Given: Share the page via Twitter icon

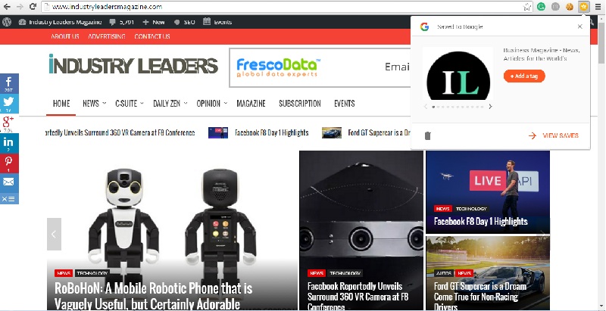Looking at the screenshot, I should click(x=9, y=104).
